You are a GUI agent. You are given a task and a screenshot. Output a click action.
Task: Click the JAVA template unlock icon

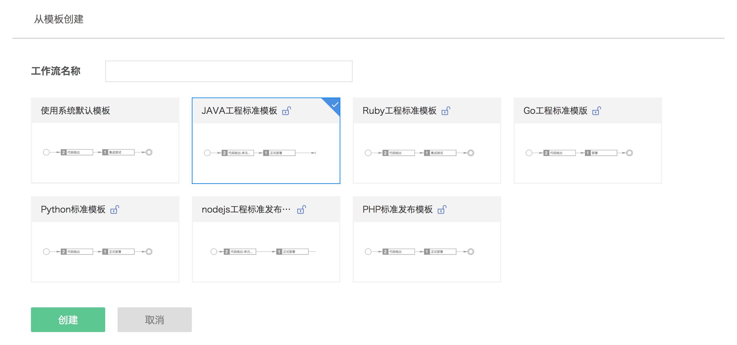287,111
